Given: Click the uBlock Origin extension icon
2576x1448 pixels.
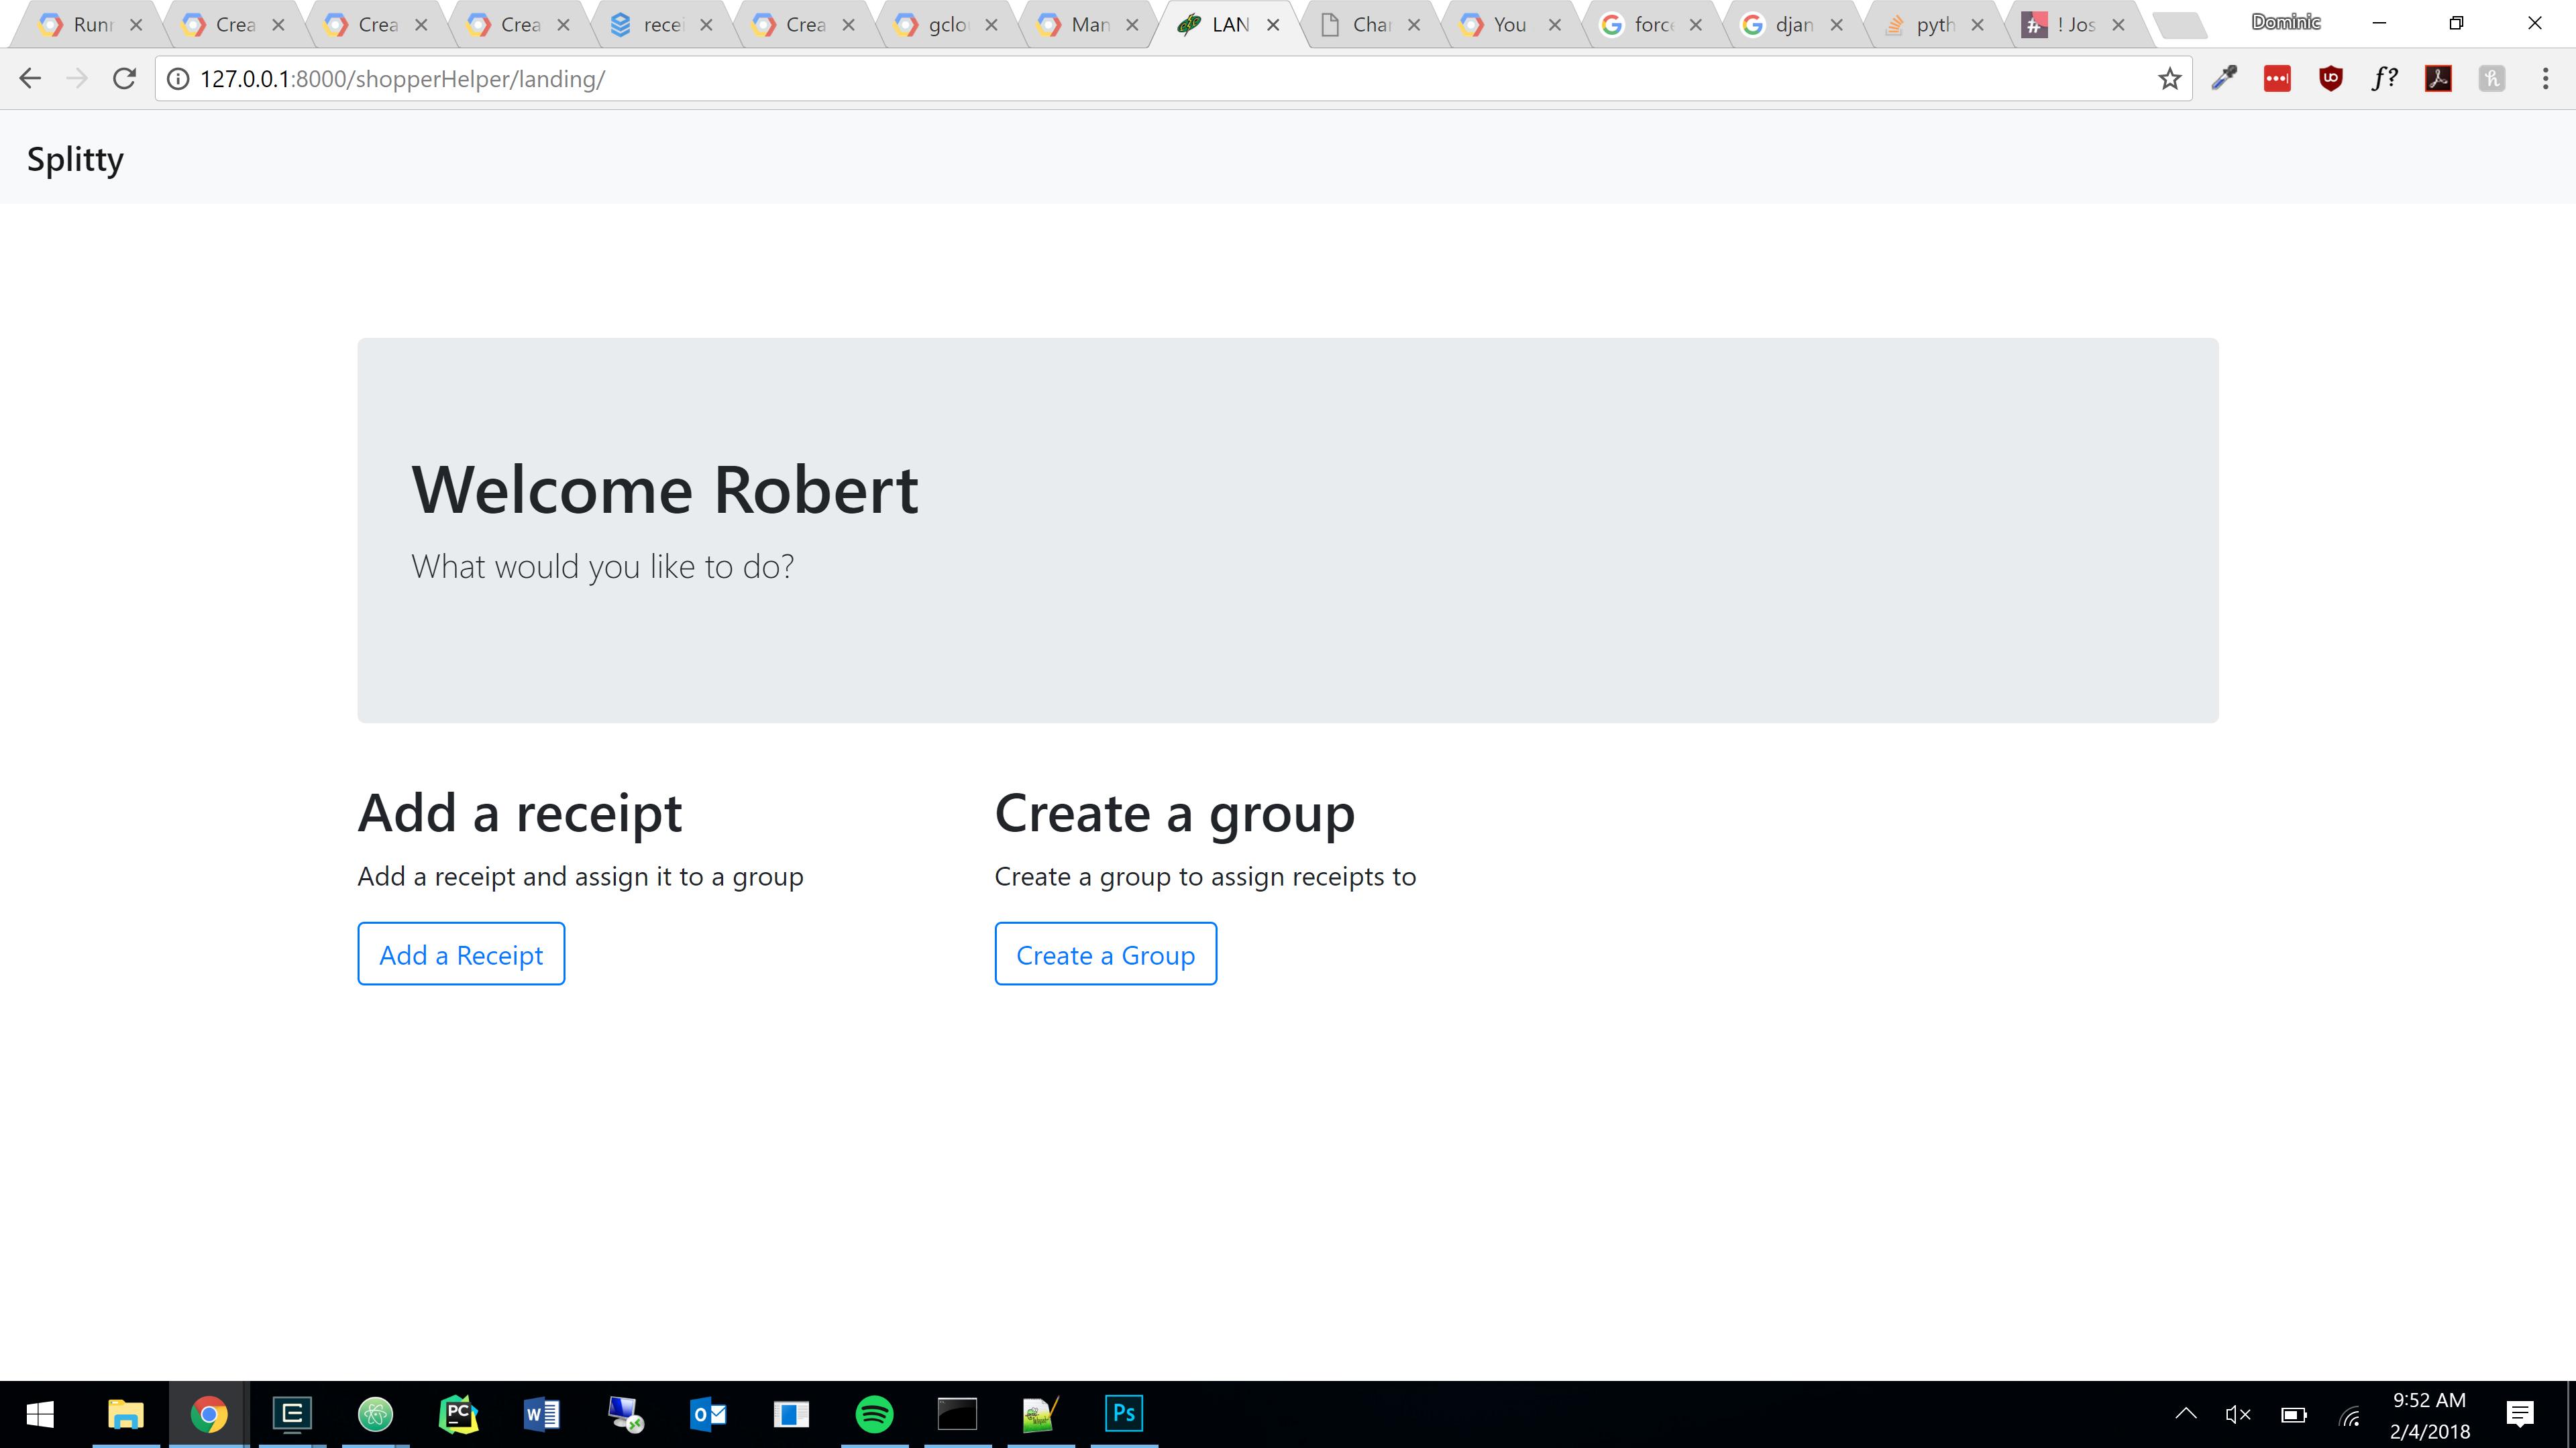Looking at the screenshot, I should point(2330,79).
